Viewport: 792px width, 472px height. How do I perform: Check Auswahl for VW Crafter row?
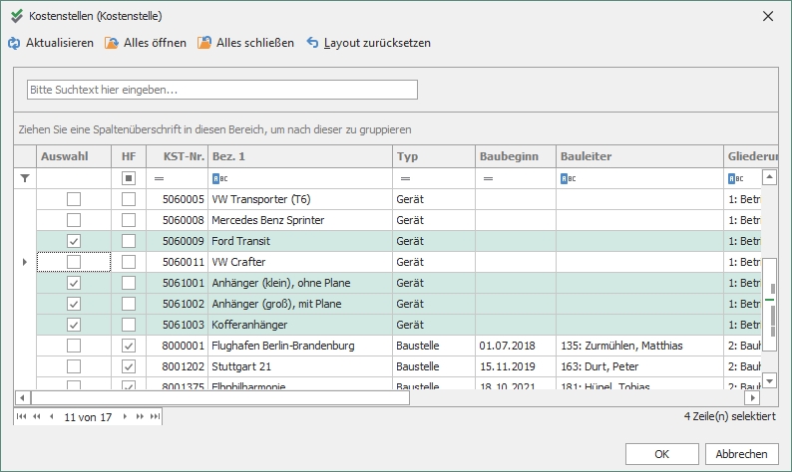point(74,262)
